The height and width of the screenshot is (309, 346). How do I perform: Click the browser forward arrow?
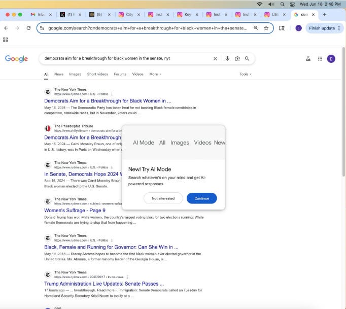[x=17, y=28]
